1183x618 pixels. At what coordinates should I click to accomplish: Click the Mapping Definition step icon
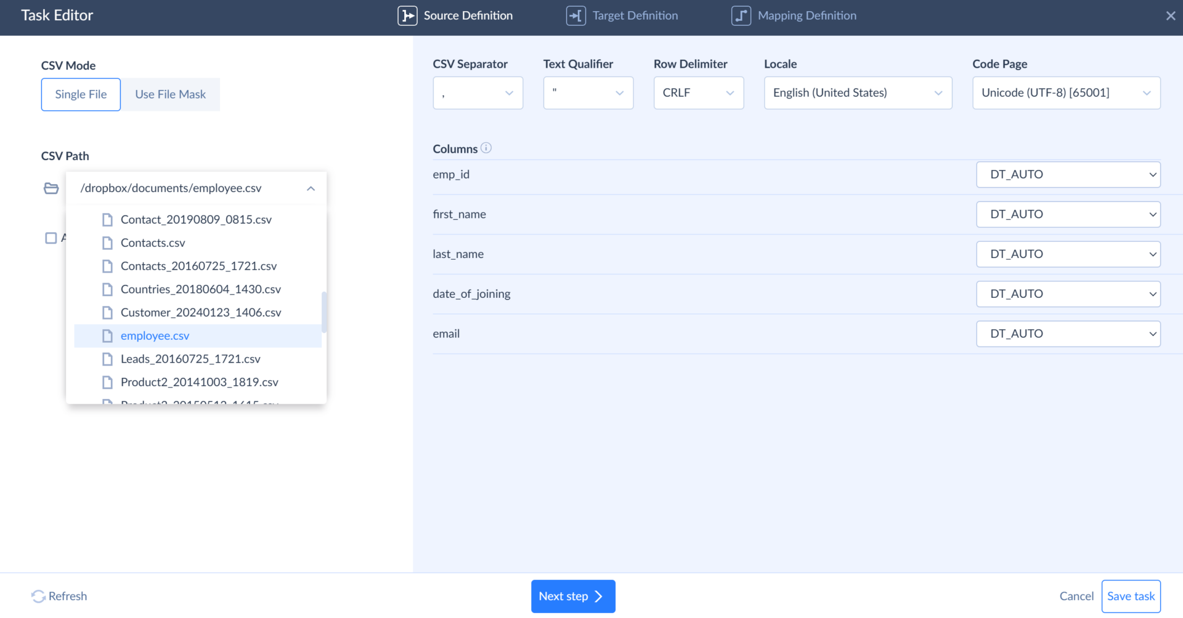tap(741, 15)
